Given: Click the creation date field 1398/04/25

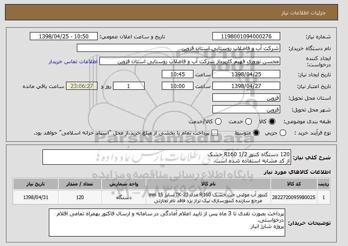Looking at the screenshot, I should pyautogui.click(x=246, y=74).
